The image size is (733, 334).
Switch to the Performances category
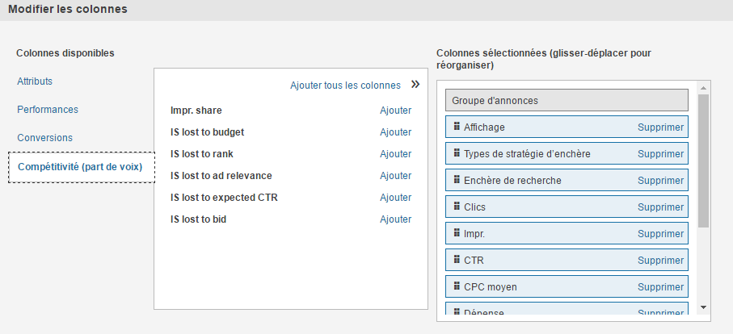pos(48,110)
